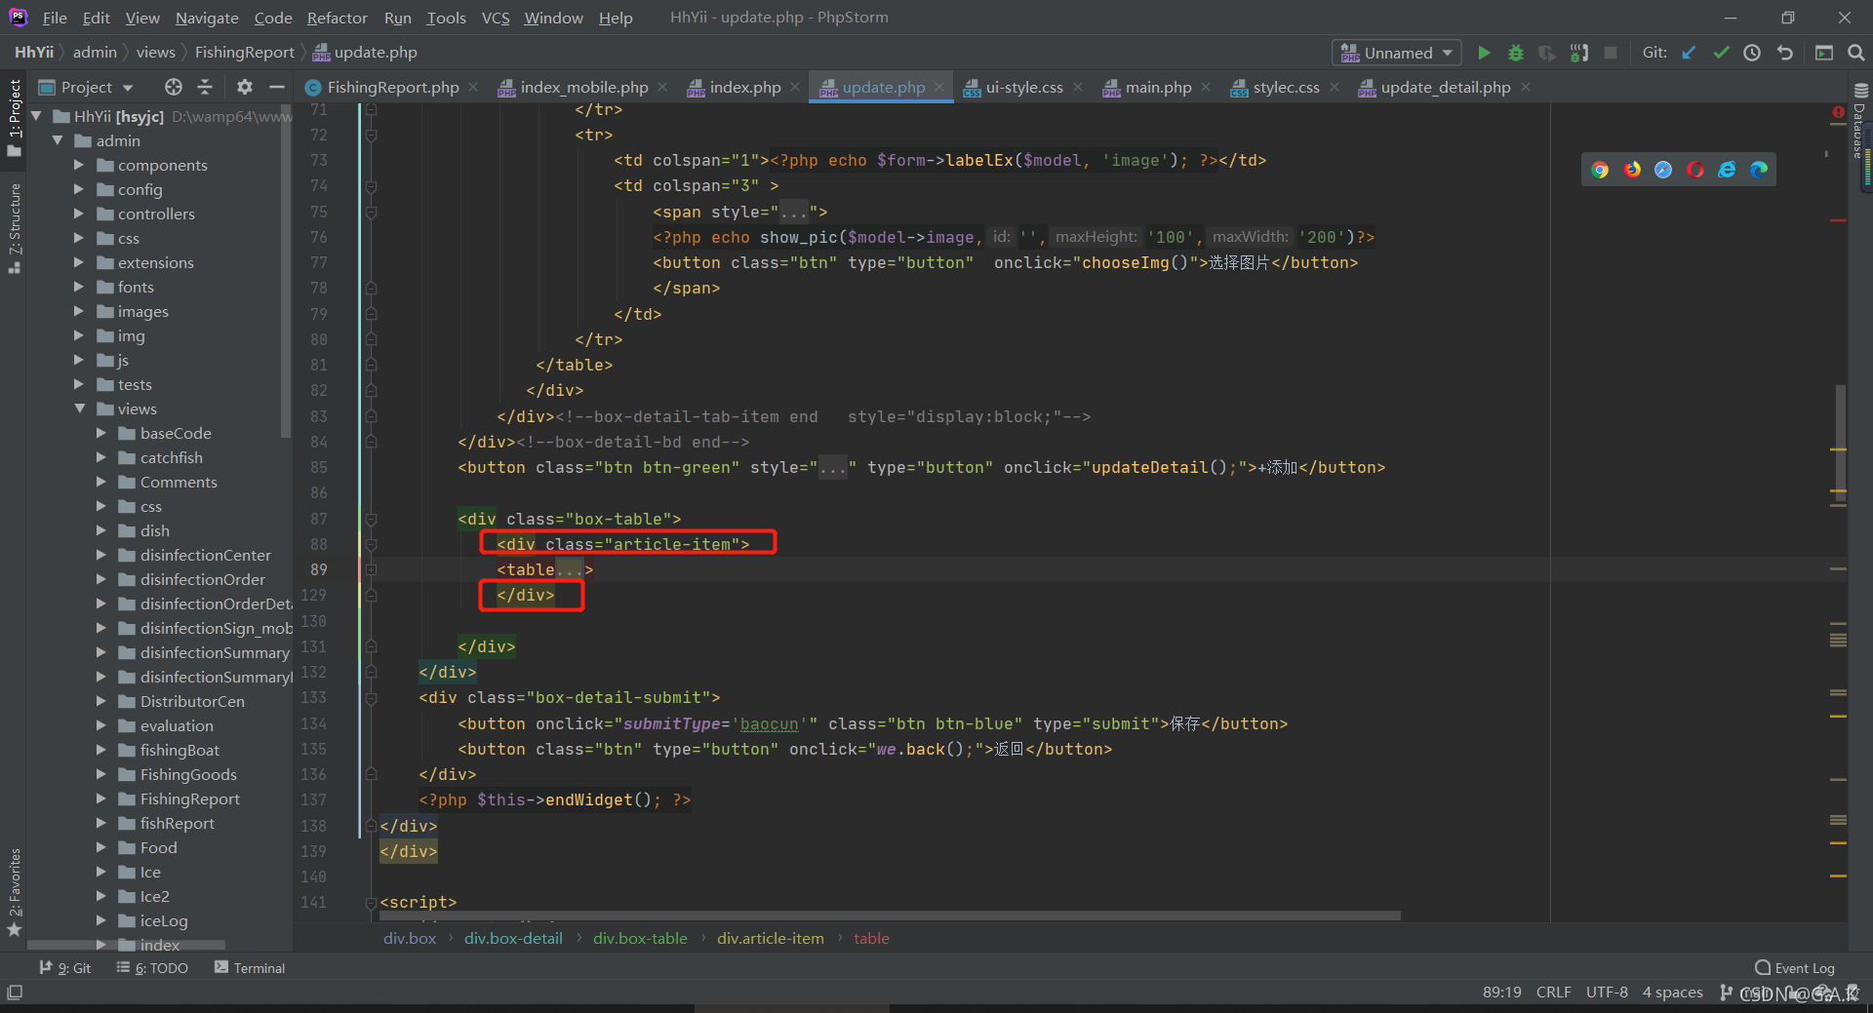1873x1013 pixels.
Task: Click the horizontal editor scrollbar
Action: click(890, 916)
